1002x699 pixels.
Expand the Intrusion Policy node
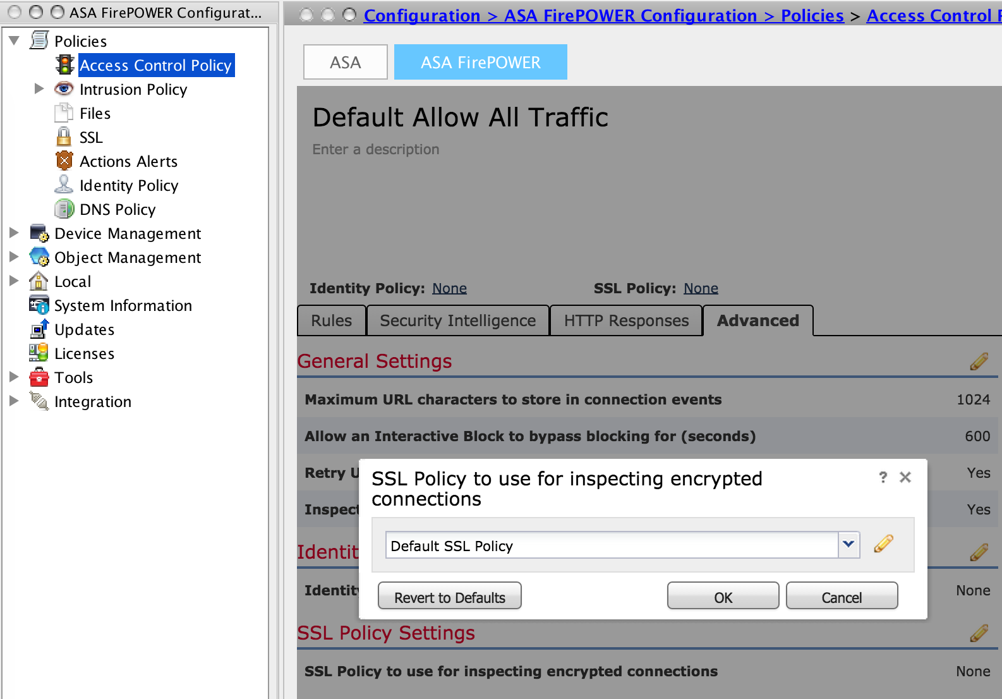tap(39, 88)
